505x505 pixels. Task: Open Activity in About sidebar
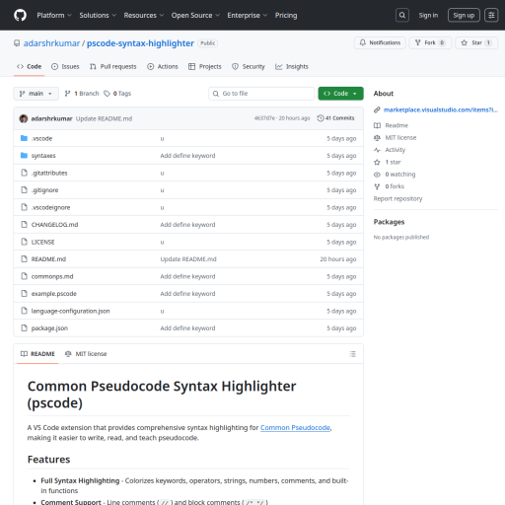click(390, 150)
